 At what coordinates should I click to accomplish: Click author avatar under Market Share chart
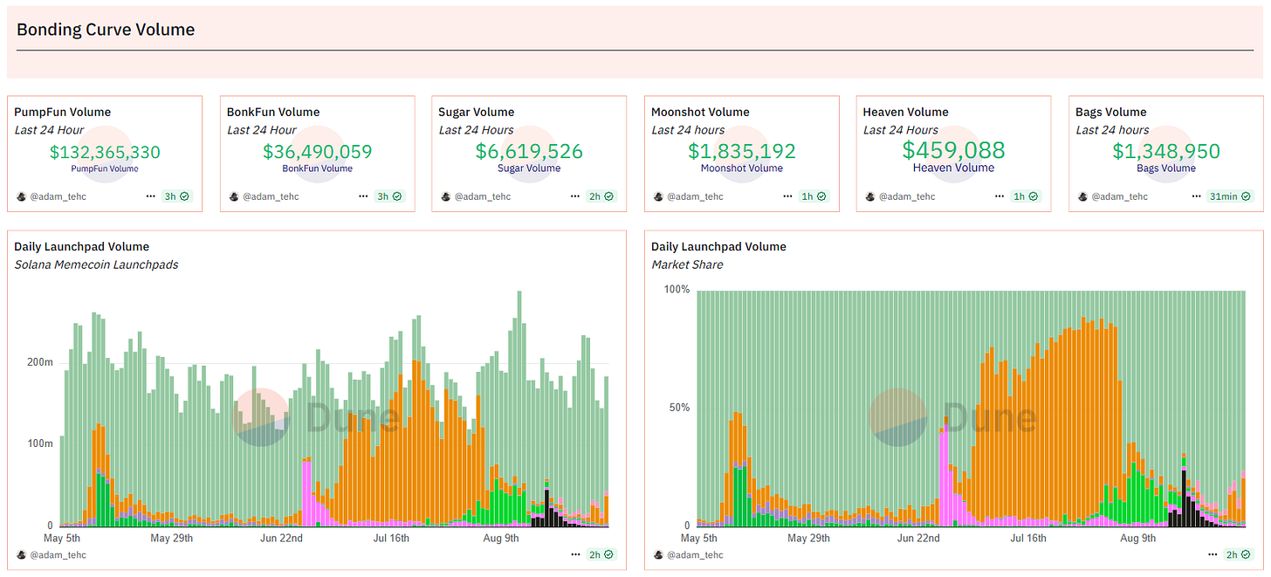[658, 554]
